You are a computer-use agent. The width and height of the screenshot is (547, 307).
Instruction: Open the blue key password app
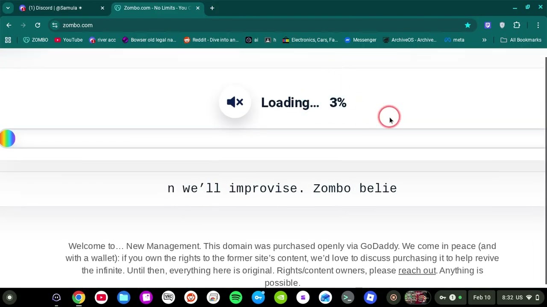click(258, 298)
